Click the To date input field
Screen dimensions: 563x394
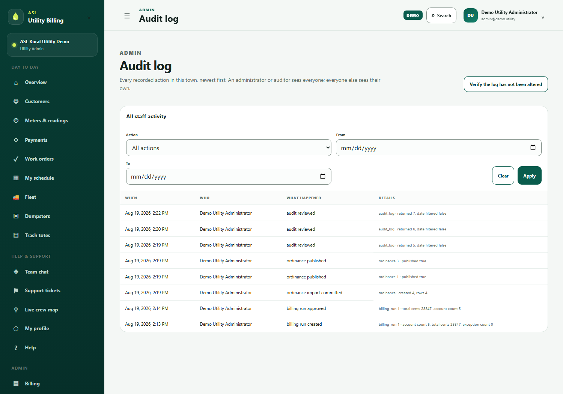click(x=229, y=176)
